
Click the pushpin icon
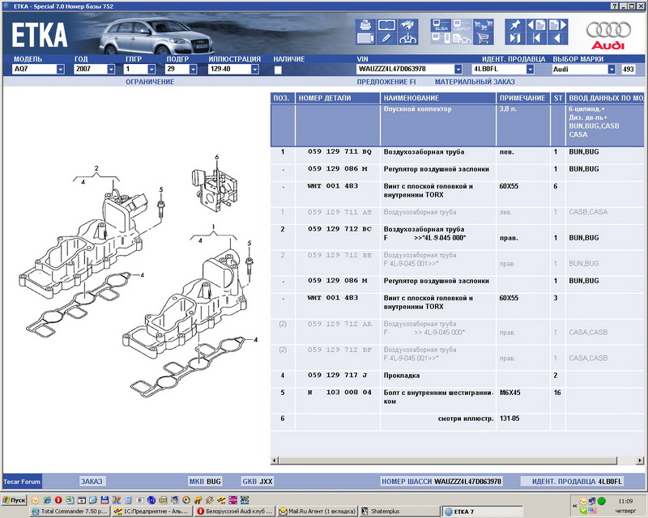point(515,25)
